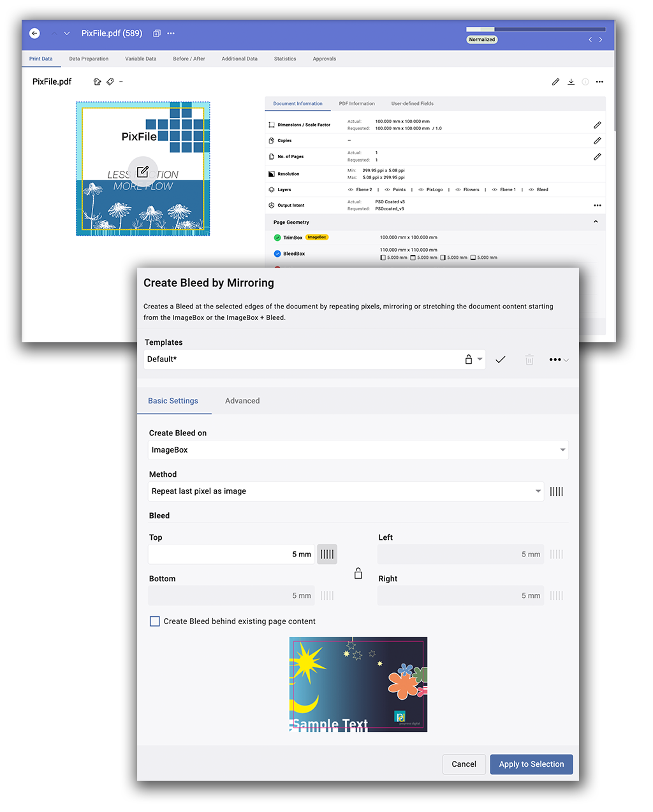This screenshot has height=812, width=653.
Task: Click the progress bar above Normalized
Action: point(536,29)
